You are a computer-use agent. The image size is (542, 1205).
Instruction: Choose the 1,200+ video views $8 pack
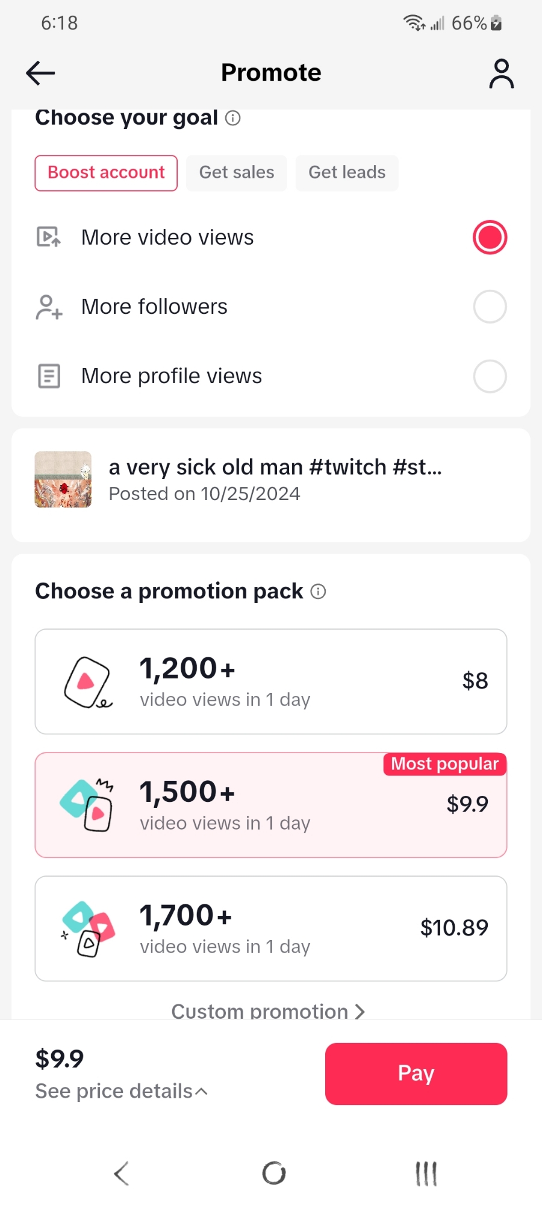pyautogui.click(x=271, y=681)
